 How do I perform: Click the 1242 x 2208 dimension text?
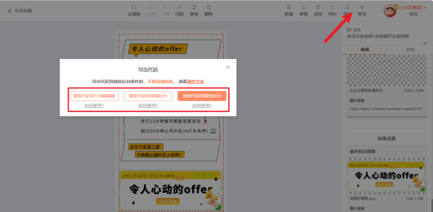(413, 90)
